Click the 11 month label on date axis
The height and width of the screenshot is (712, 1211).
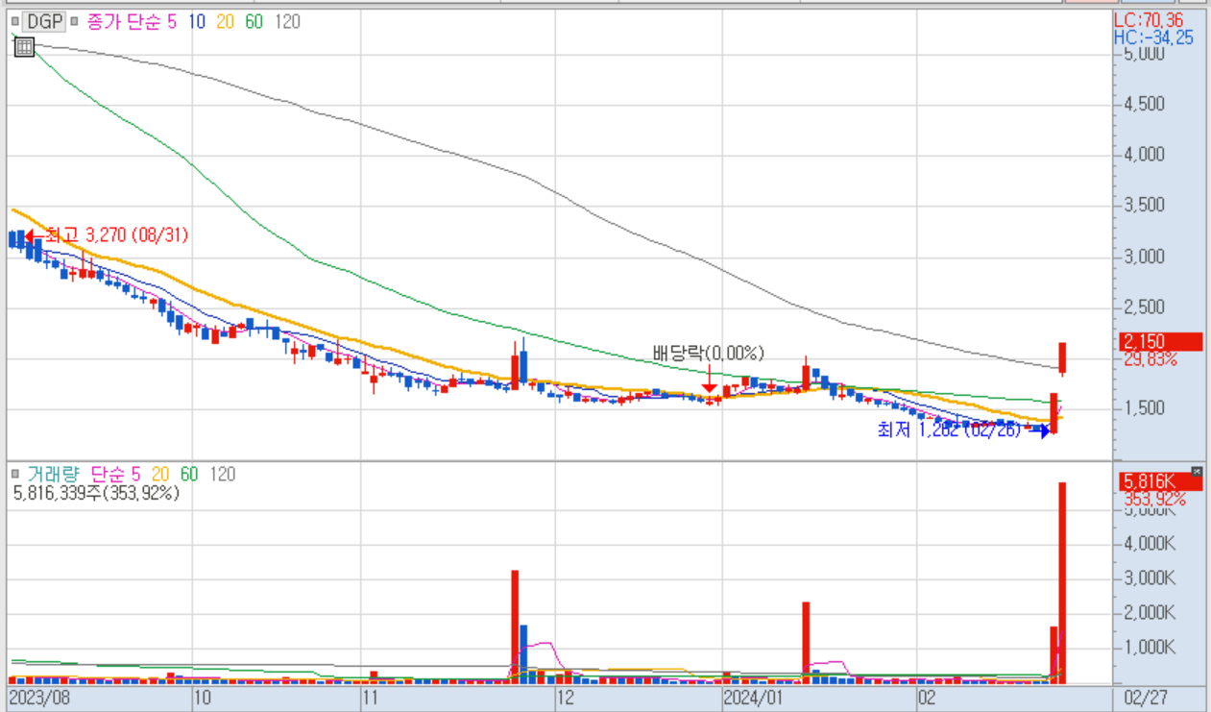tap(371, 696)
